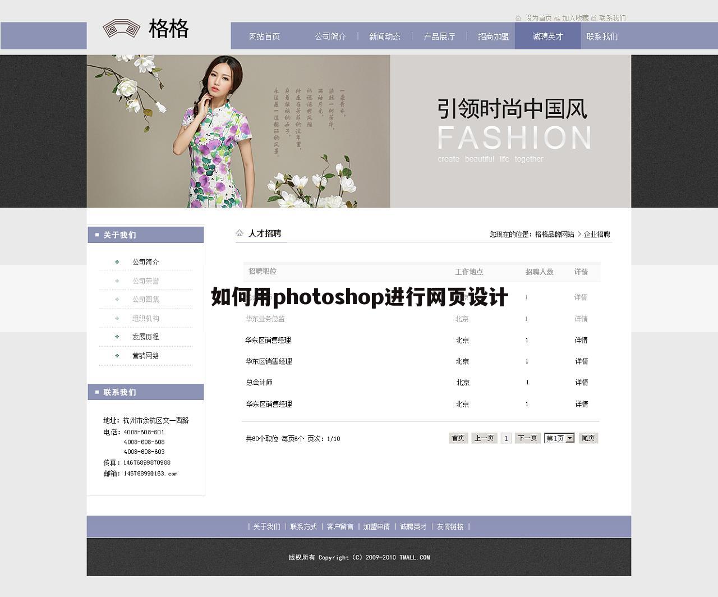This screenshot has height=597, width=718.
Task: Open 详情 for the 华东业务总监 row
Action: click(x=581, y=319)
